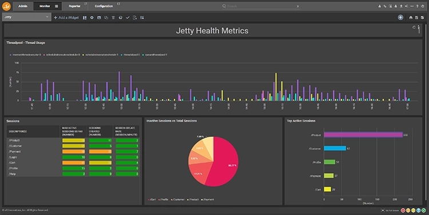
Task: Open the Admin tab
Action: (23, 6)
